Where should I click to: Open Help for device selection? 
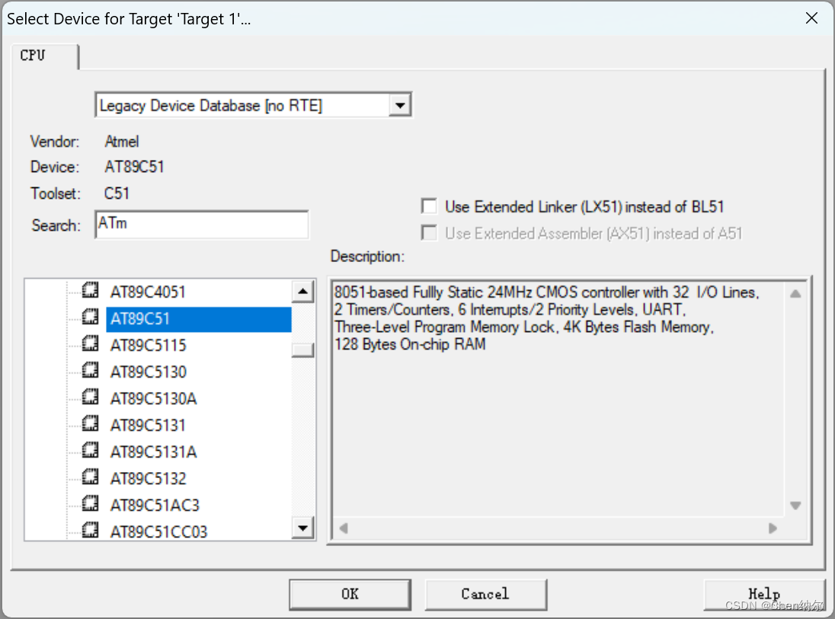click(764, 594)
